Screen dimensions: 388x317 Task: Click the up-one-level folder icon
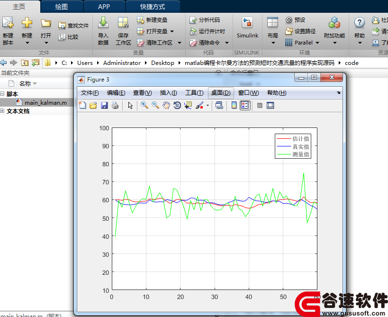click(25, 63)
